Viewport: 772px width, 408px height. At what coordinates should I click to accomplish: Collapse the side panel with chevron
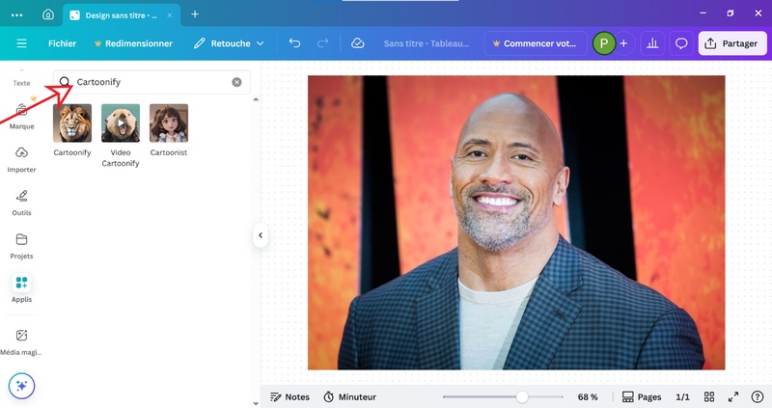260,235
